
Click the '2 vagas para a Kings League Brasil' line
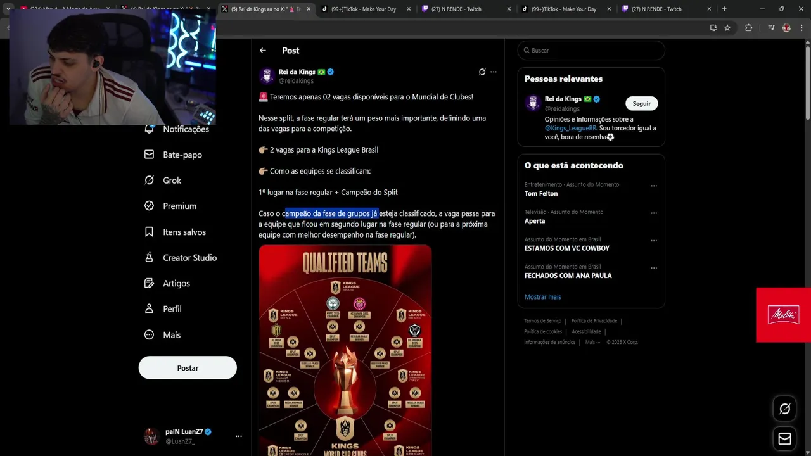[318, 150]
